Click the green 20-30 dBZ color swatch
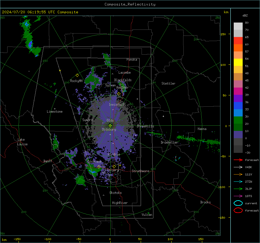This screenshot has height=243, width=260. coord(238,120)
